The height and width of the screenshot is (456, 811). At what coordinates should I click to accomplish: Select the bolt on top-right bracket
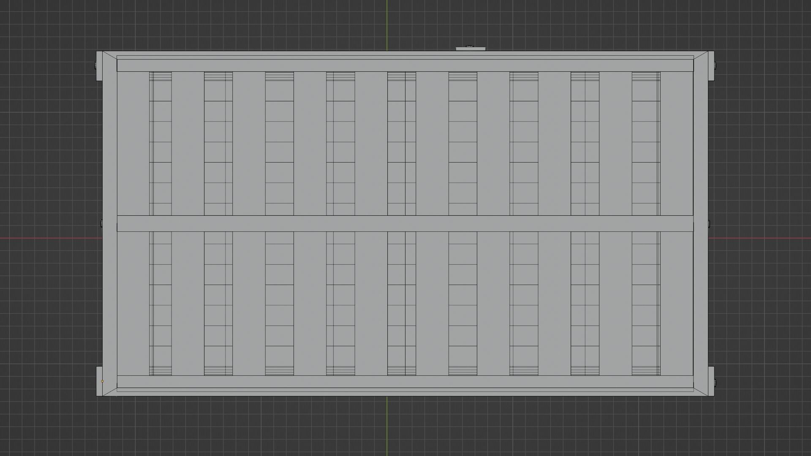tap(715, 65)
